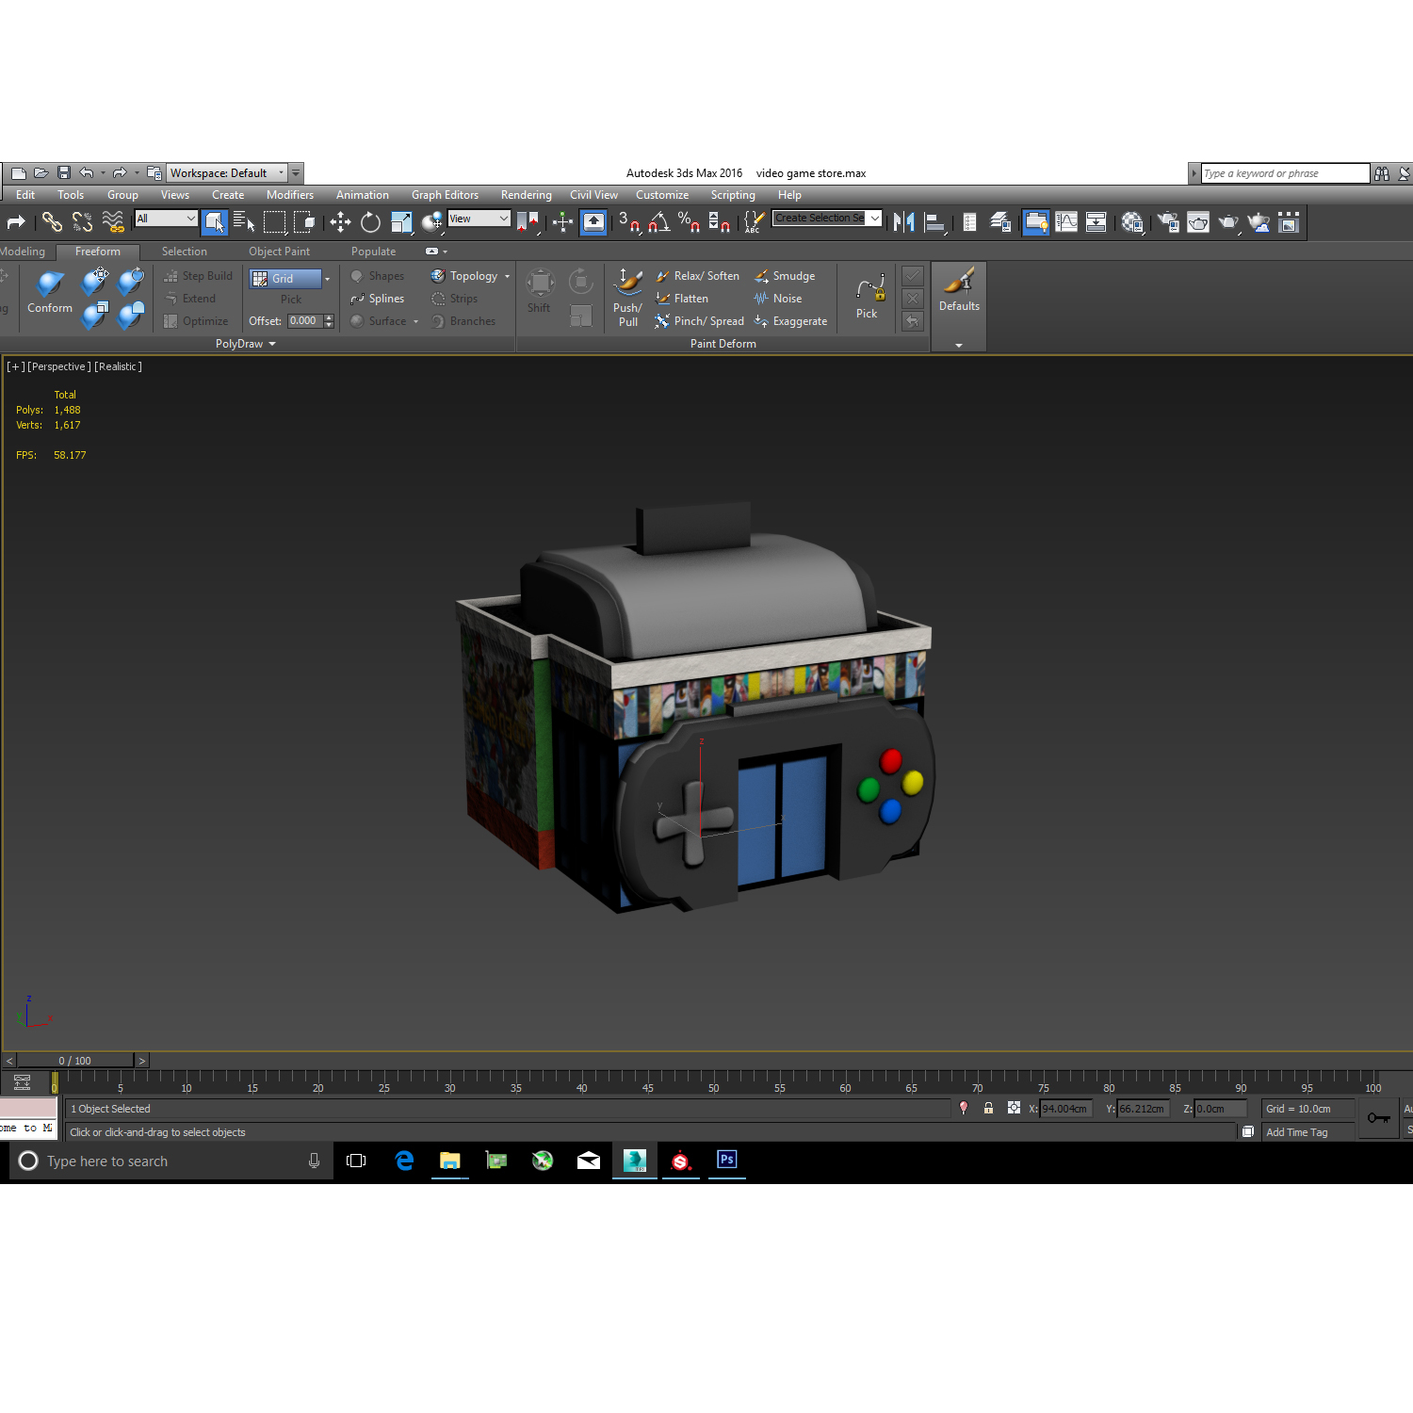Open the Rendering menu
1413x1413 pixels.
pos(526,195)
